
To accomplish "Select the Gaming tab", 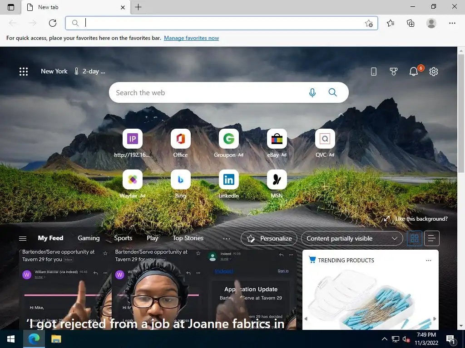I will point(89,238).
